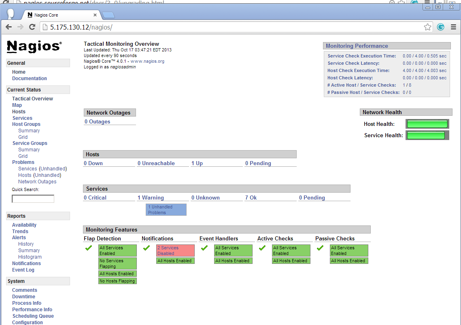Click Event Handlers green checkmark icon
The width and height of the screenshot is (461, 325).
204,248
